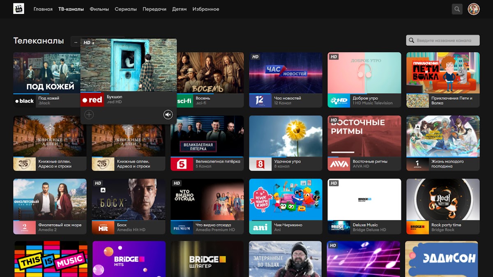Expand the category dropdown next to Телеканалы
This screenshot has width=493, height=277.
point(76,41)
